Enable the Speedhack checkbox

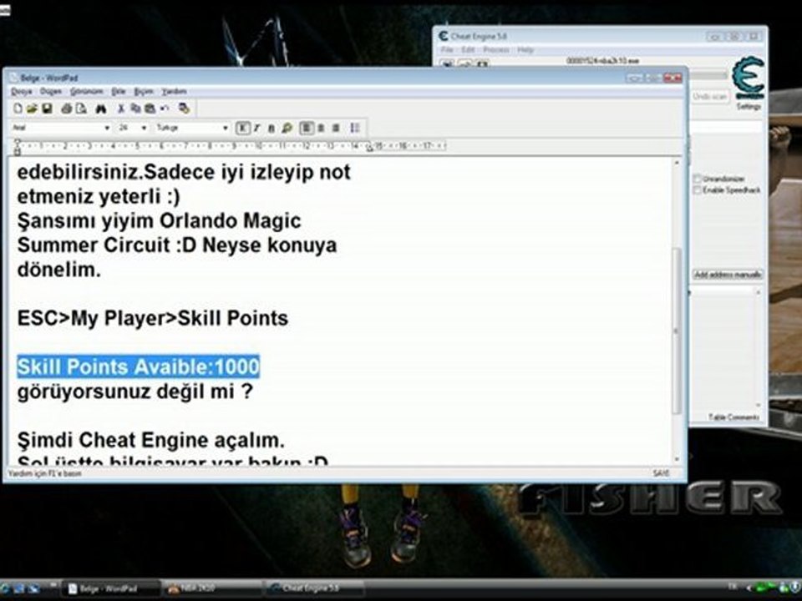coord(697,190)
